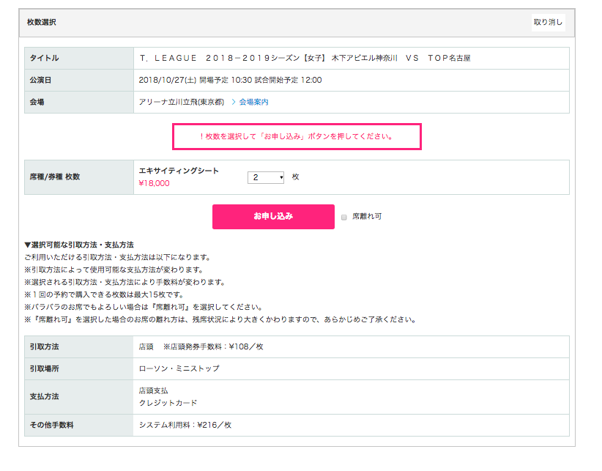Click the ¥18,000 price text
The height and width of the screenshot is (471, 602).
click(x=154, y=183)
